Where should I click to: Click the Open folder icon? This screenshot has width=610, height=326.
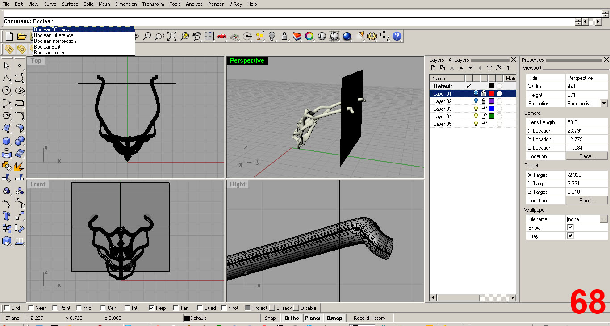point(21,36)
